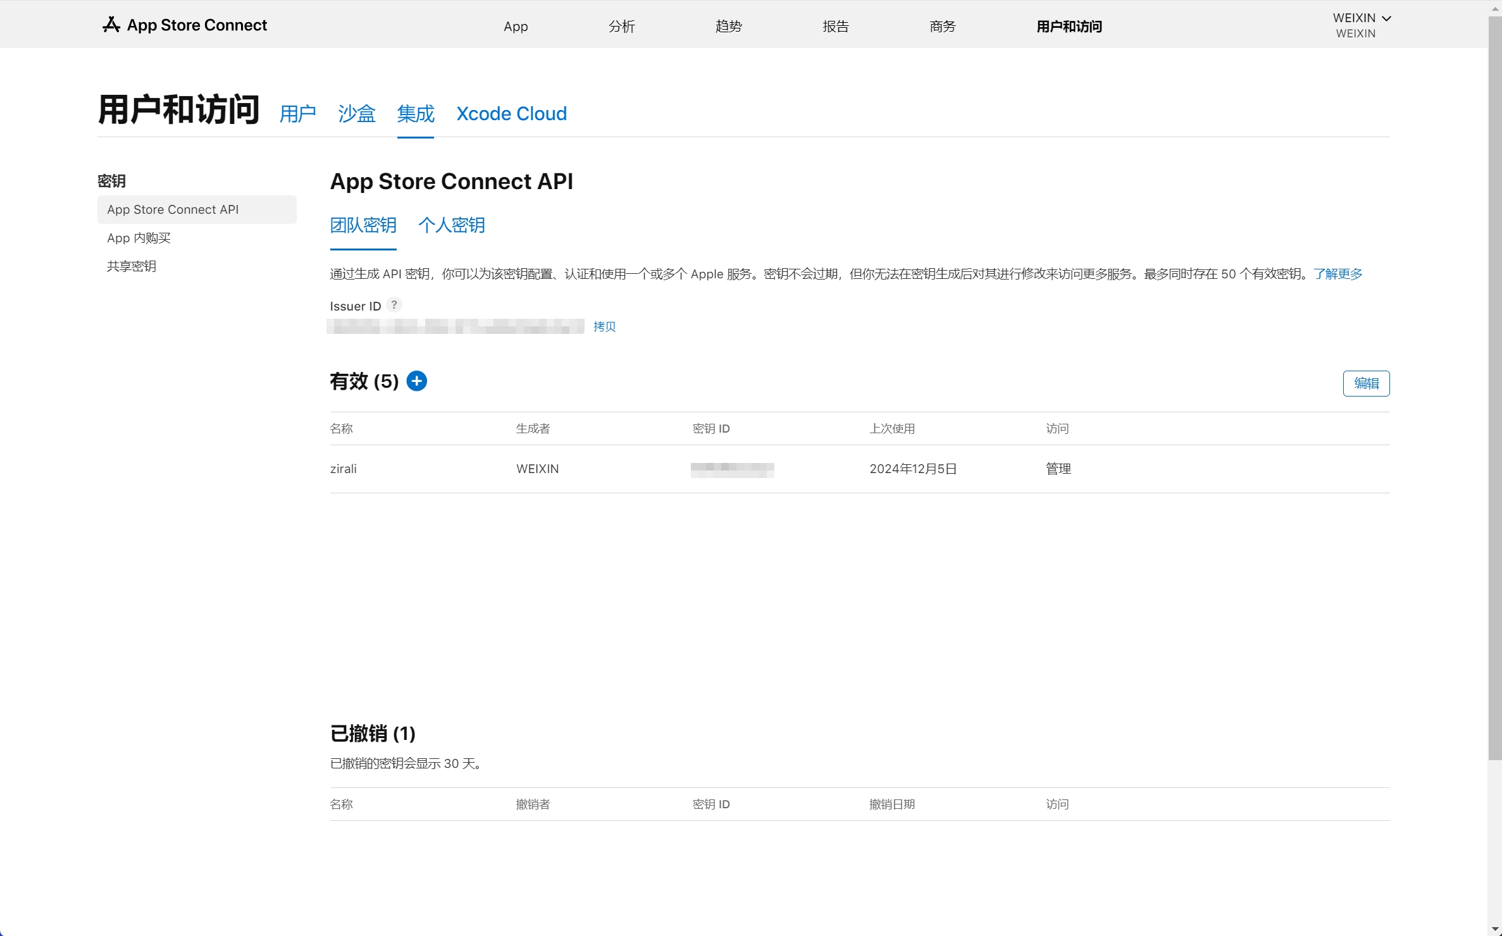This screenshot has width=1502, height=936.
Task: Click the 拷贝 link beside Issuer ID
Action: point(604,326)
